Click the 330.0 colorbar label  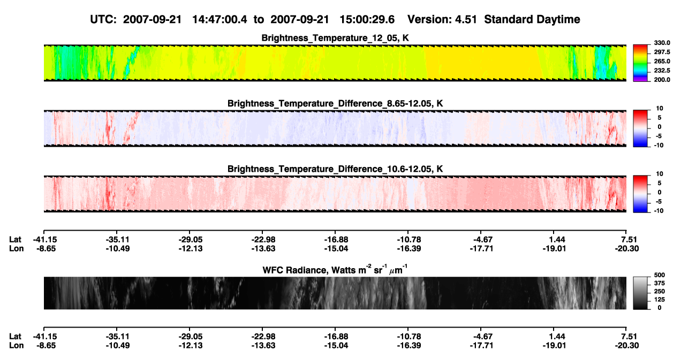[x=662, y=43]
